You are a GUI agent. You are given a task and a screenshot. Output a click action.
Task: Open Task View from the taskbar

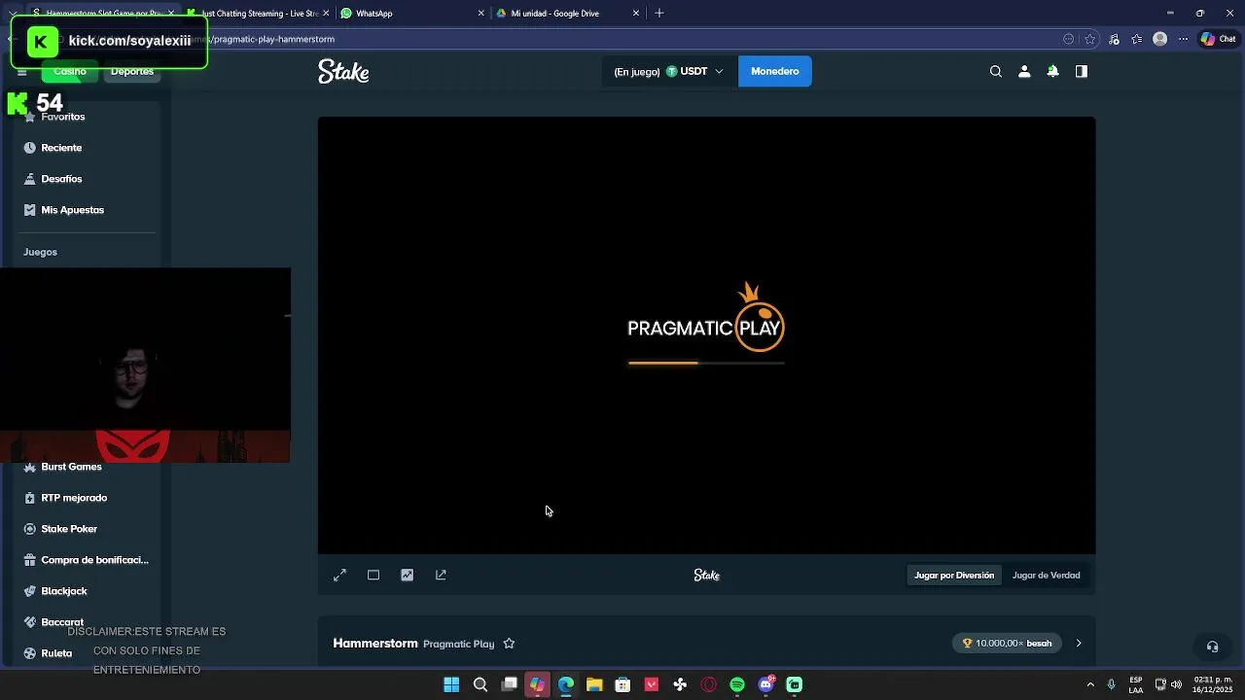tap(509, 684)
